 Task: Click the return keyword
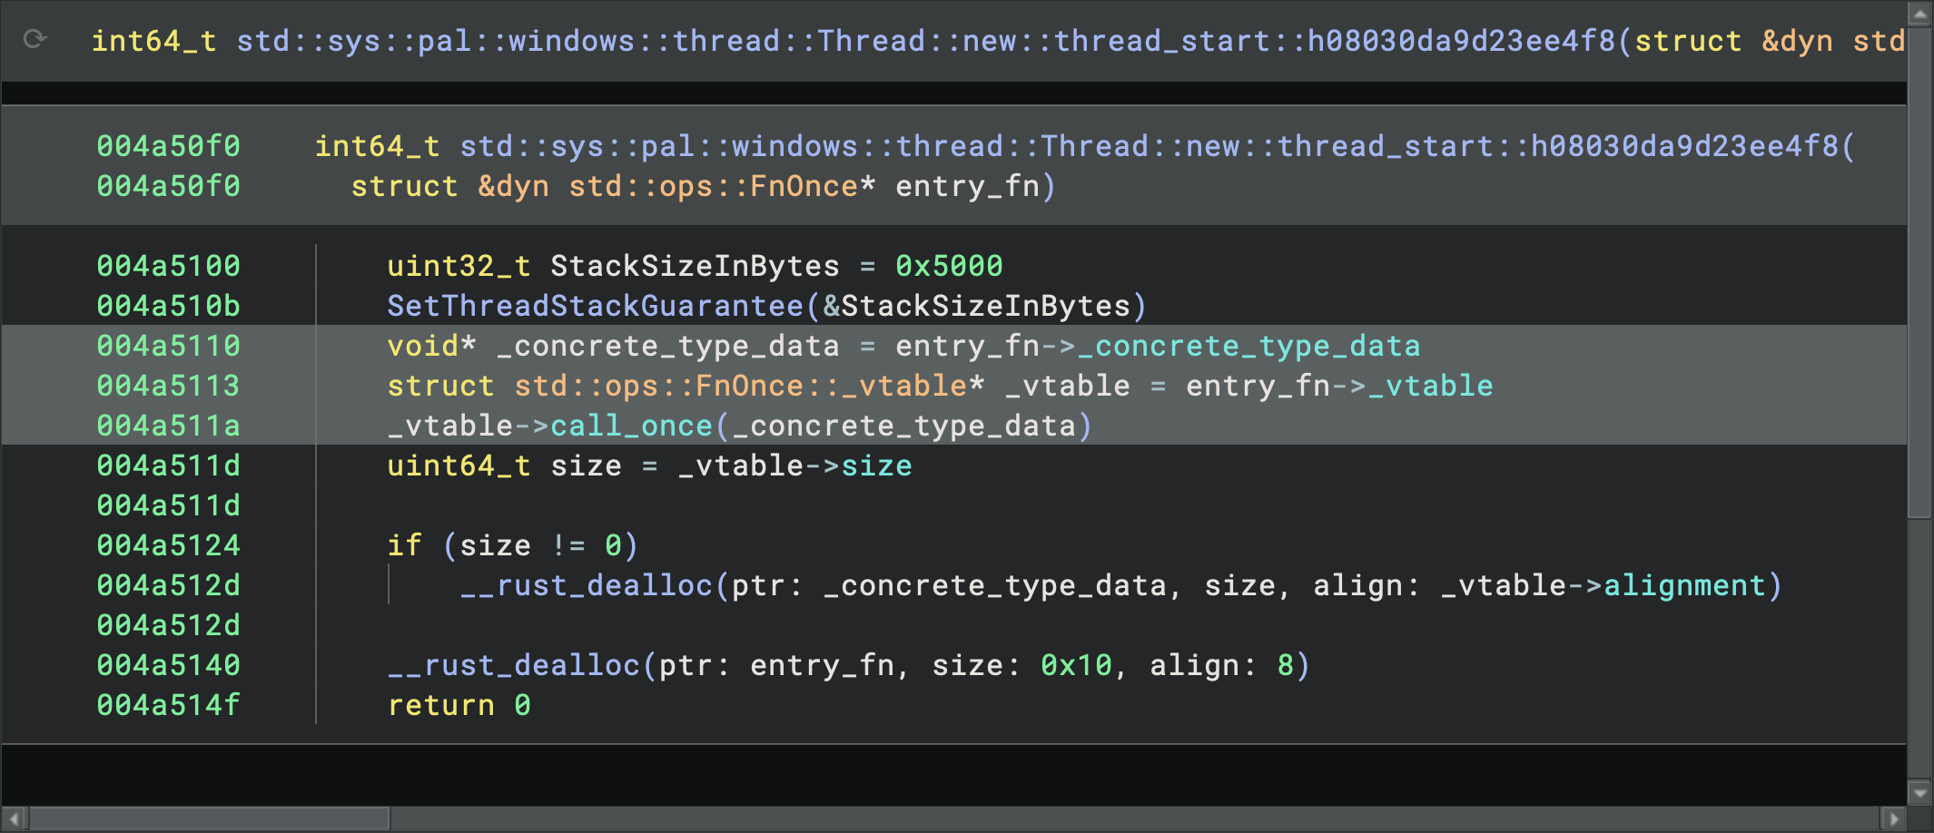tap(441, 705)
